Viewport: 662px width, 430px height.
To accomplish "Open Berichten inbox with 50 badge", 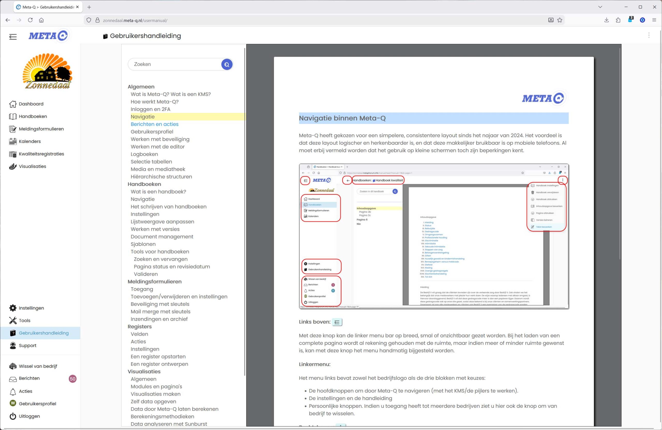I will tap(29, 378).
